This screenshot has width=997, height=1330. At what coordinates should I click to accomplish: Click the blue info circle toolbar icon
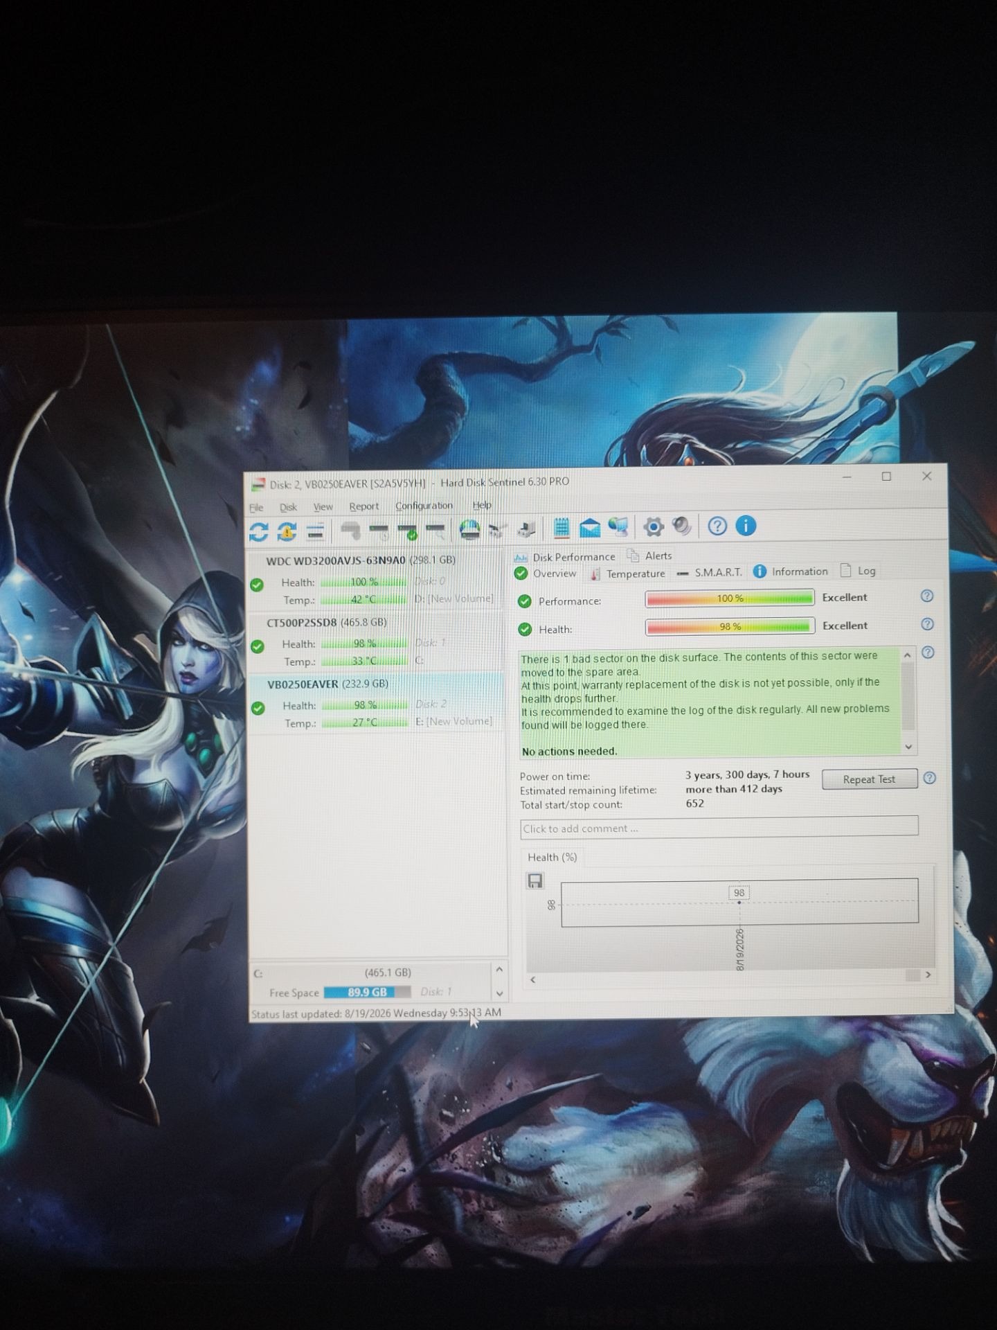pyautogui.click(x=746, y=526)
